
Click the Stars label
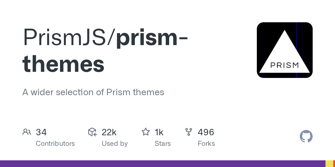[163, 144]
